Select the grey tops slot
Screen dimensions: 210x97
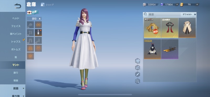coord(30,33)
